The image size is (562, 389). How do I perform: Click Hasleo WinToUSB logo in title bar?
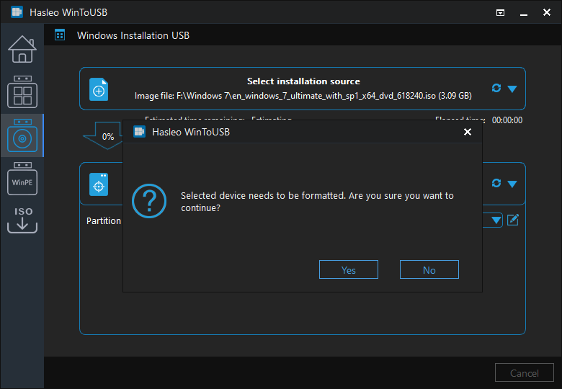tap(17, 12)
